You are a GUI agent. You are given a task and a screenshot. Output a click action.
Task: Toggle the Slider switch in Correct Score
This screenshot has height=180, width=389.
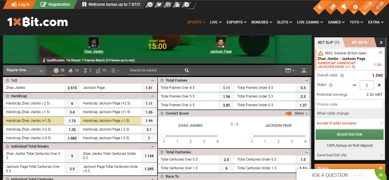point(289,113)
